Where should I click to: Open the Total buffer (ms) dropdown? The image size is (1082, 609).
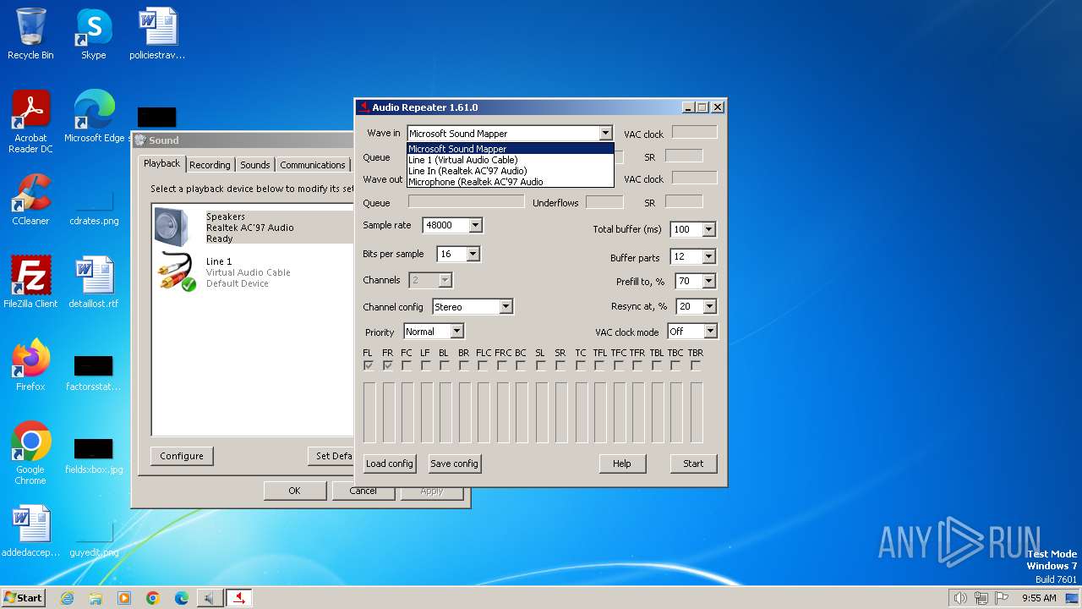click(708, 229)
